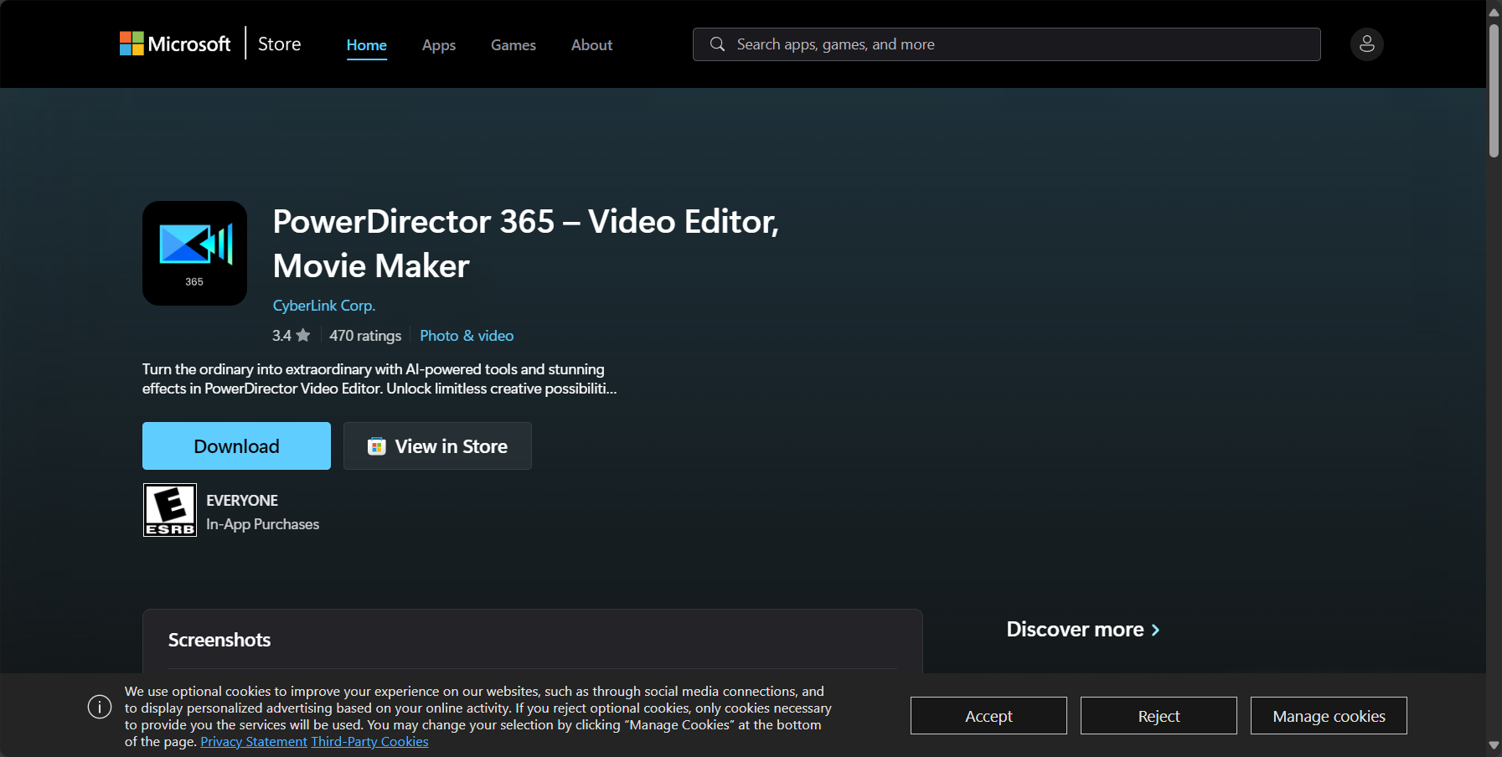Open the account sign-in profile icon
Viewport: 1502px width, 757px height.
1366,44
